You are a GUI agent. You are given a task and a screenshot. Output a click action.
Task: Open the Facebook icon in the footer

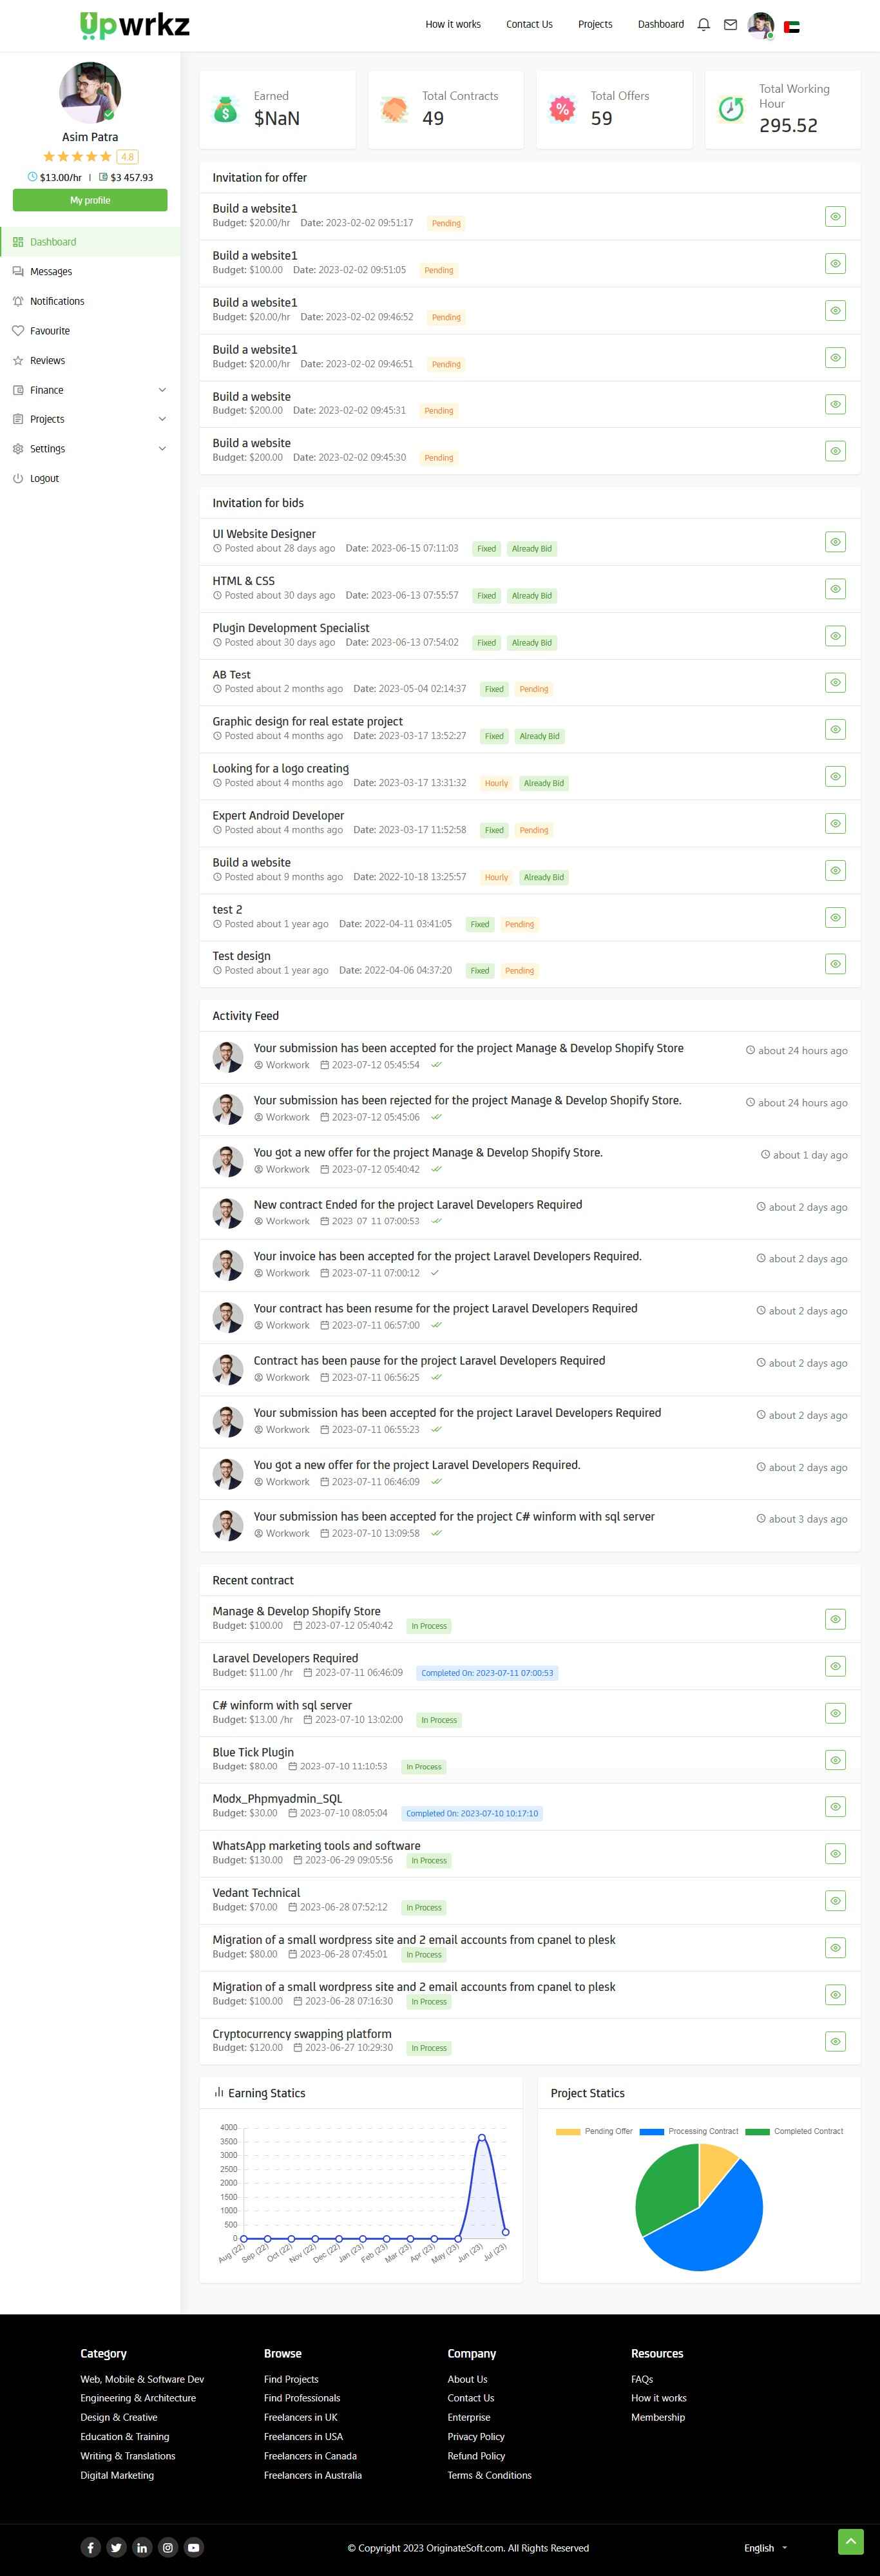pos(90,2547)
